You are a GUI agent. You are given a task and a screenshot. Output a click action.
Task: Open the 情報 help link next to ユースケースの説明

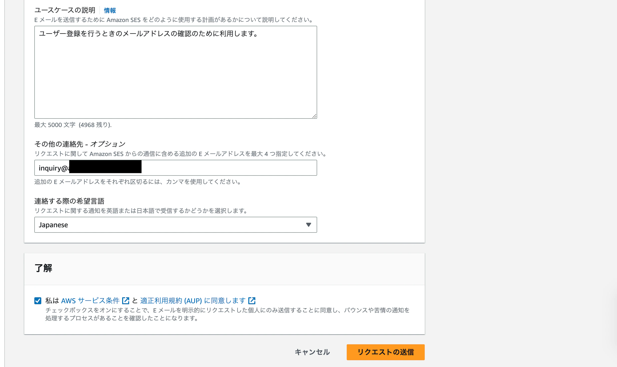[x=109, y=10]
